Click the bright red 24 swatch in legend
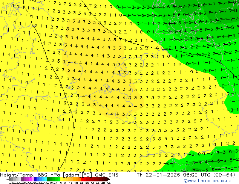 click(82, 179)
